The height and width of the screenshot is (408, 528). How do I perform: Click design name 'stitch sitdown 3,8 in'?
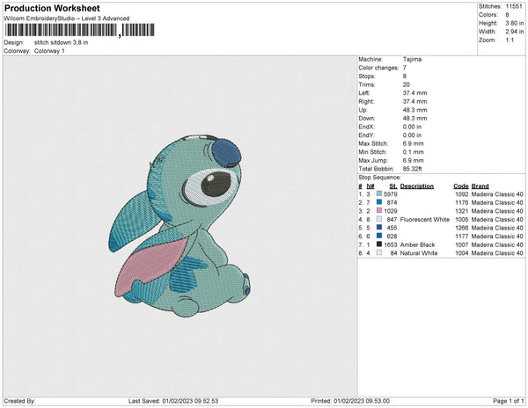point(61,42)
